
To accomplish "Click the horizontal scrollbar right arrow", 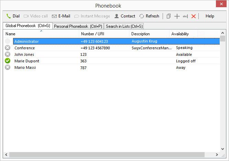I will 217,155.
